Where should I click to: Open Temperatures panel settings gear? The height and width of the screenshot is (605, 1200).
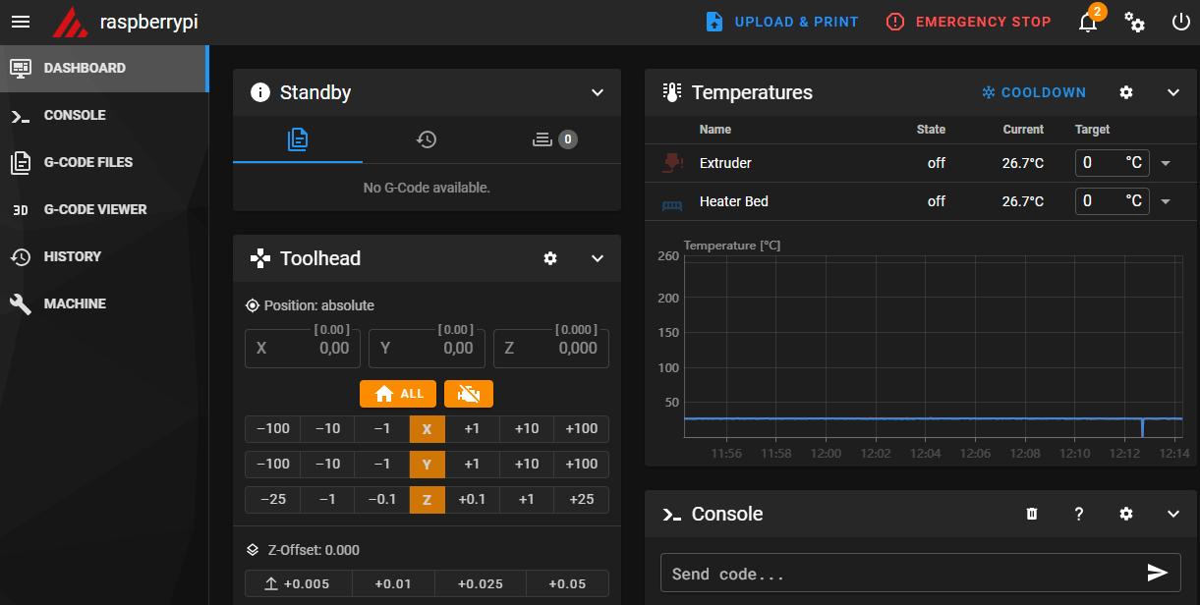pyautogui.click(x=1126, y=92)
